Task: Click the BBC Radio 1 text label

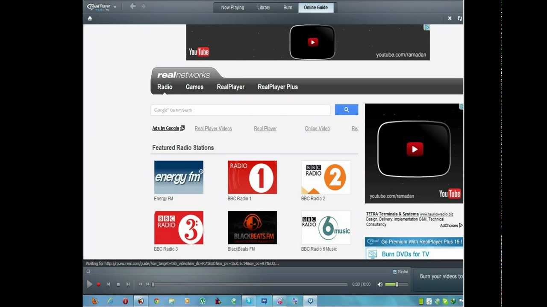Action: [x=239, y=199]
